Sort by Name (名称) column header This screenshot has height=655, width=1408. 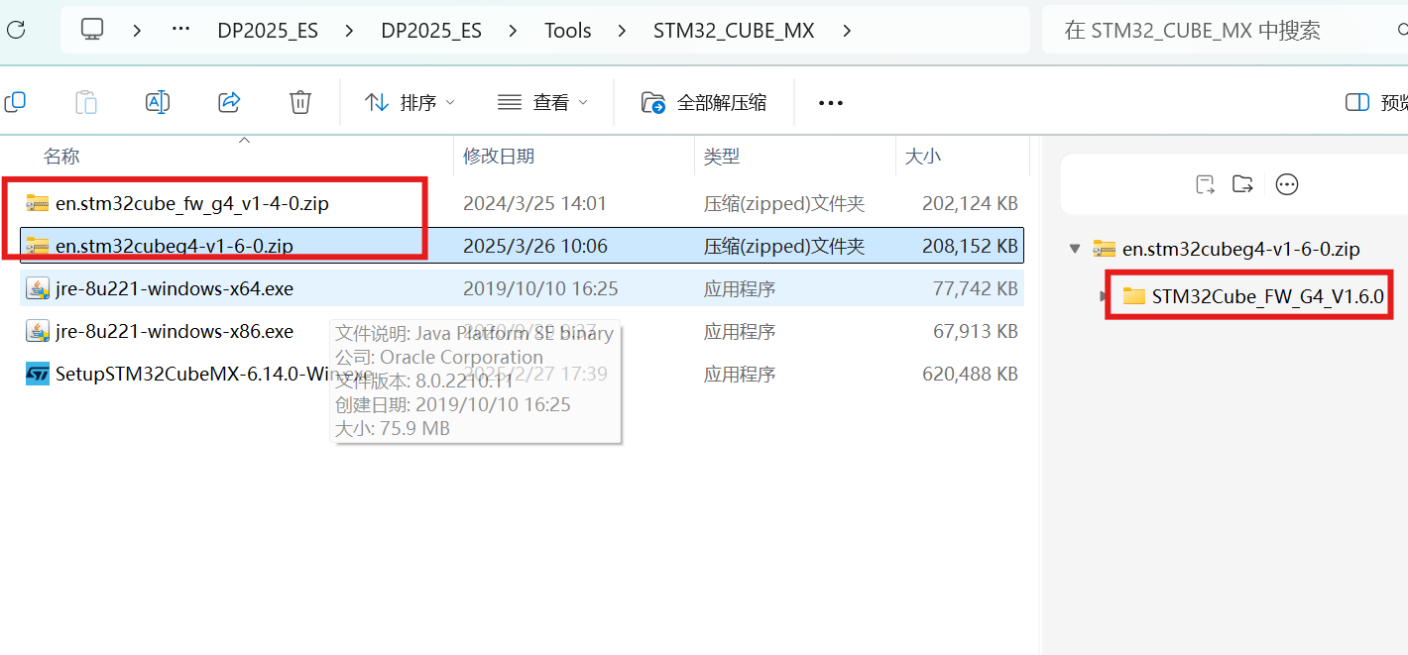tap(61, 156)
